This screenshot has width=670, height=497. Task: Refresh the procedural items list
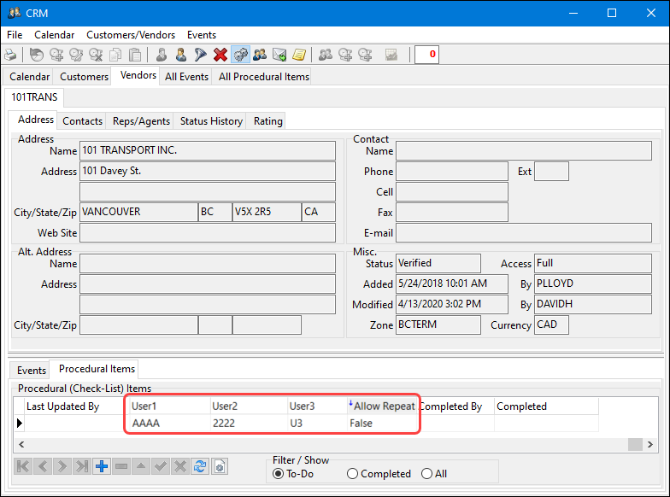(200, 466)
